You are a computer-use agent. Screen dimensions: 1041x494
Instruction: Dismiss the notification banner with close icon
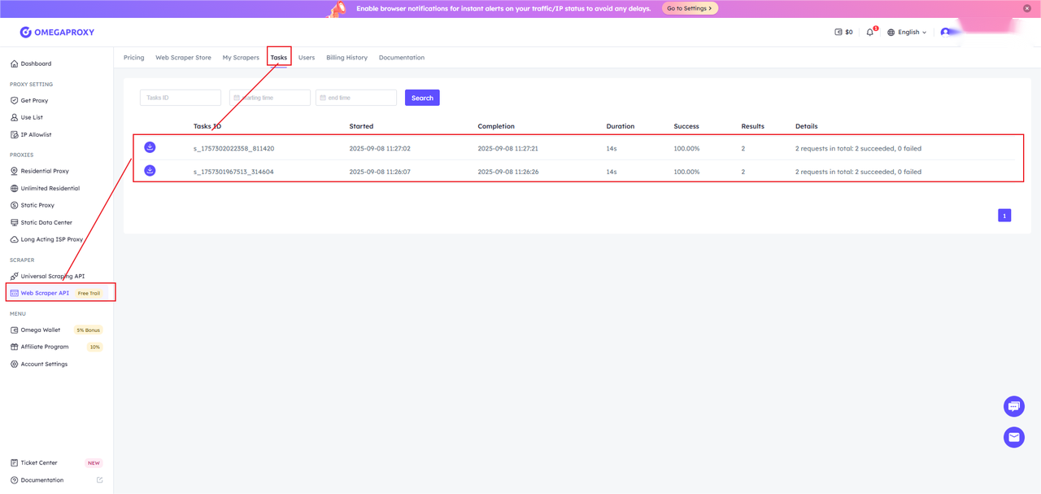(1027, 8)
